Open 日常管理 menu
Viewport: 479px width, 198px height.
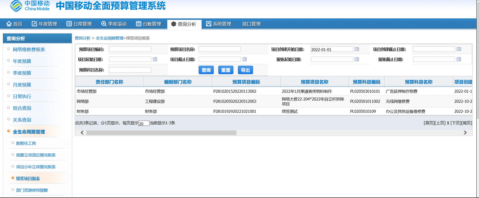(x=79, y=24)
